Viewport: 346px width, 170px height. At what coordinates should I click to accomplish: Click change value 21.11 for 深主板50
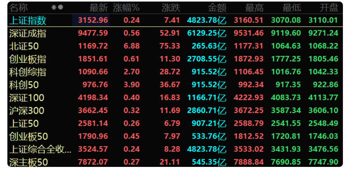[x=170, y=162]
